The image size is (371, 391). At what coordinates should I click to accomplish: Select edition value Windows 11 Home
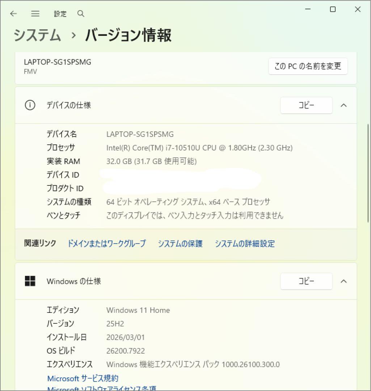(x=138, y=310)
